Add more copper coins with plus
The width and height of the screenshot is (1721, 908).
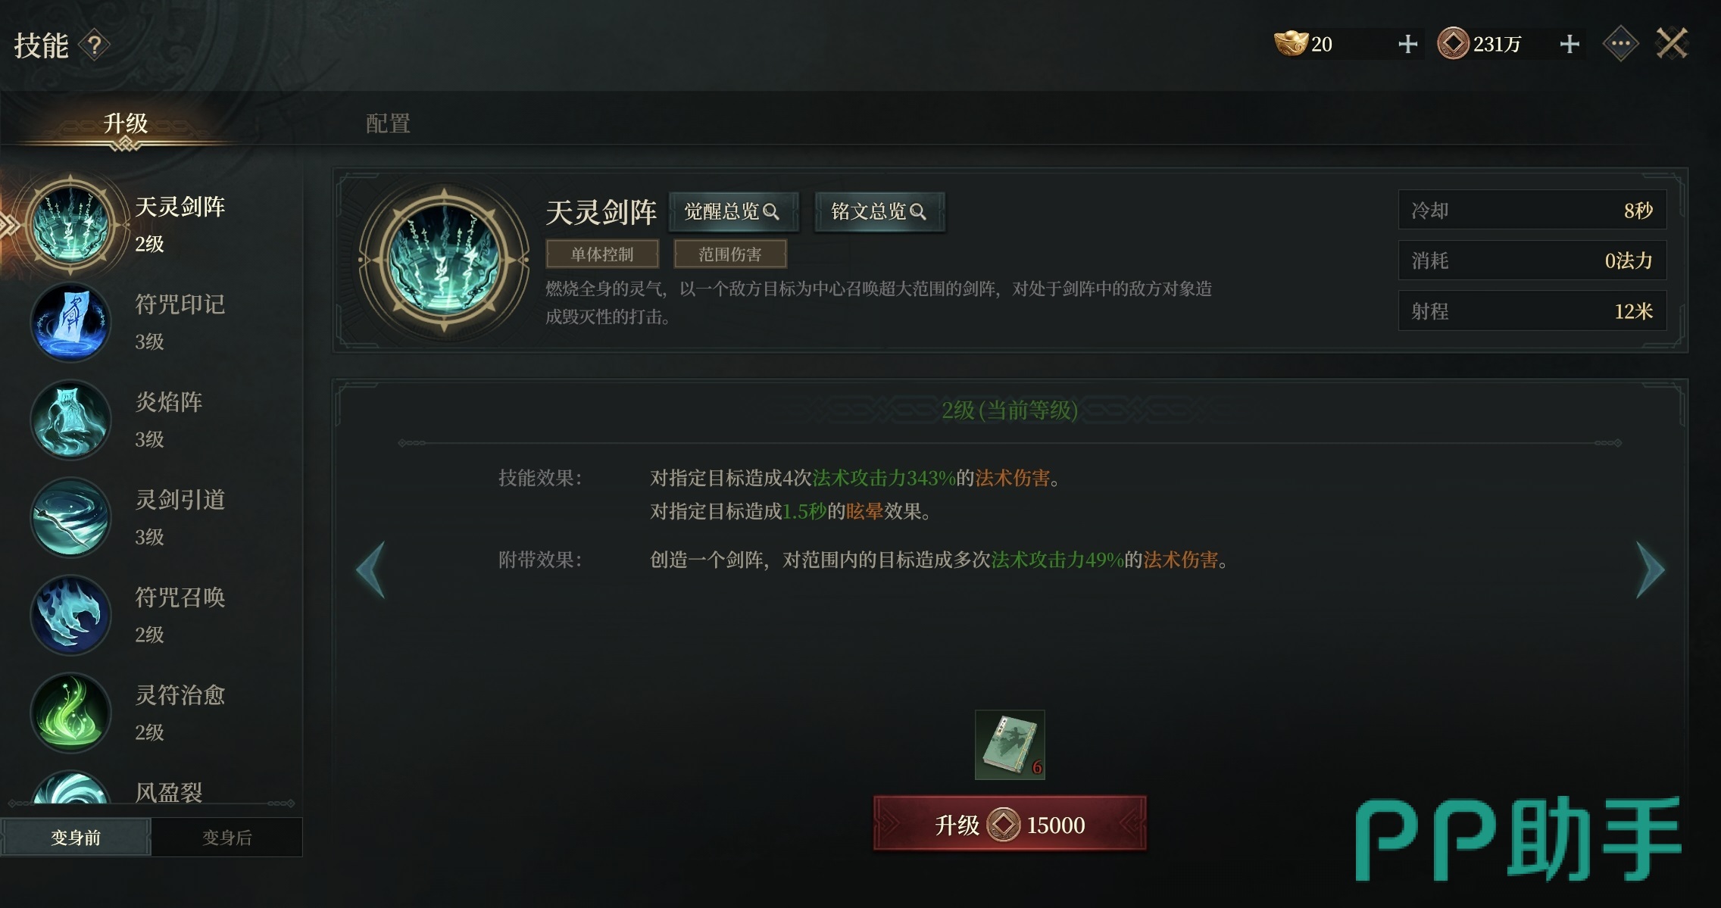1570,44
